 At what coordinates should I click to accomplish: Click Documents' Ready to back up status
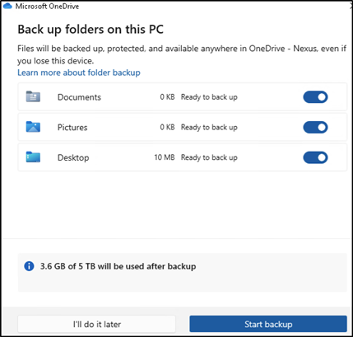point(209,97)
